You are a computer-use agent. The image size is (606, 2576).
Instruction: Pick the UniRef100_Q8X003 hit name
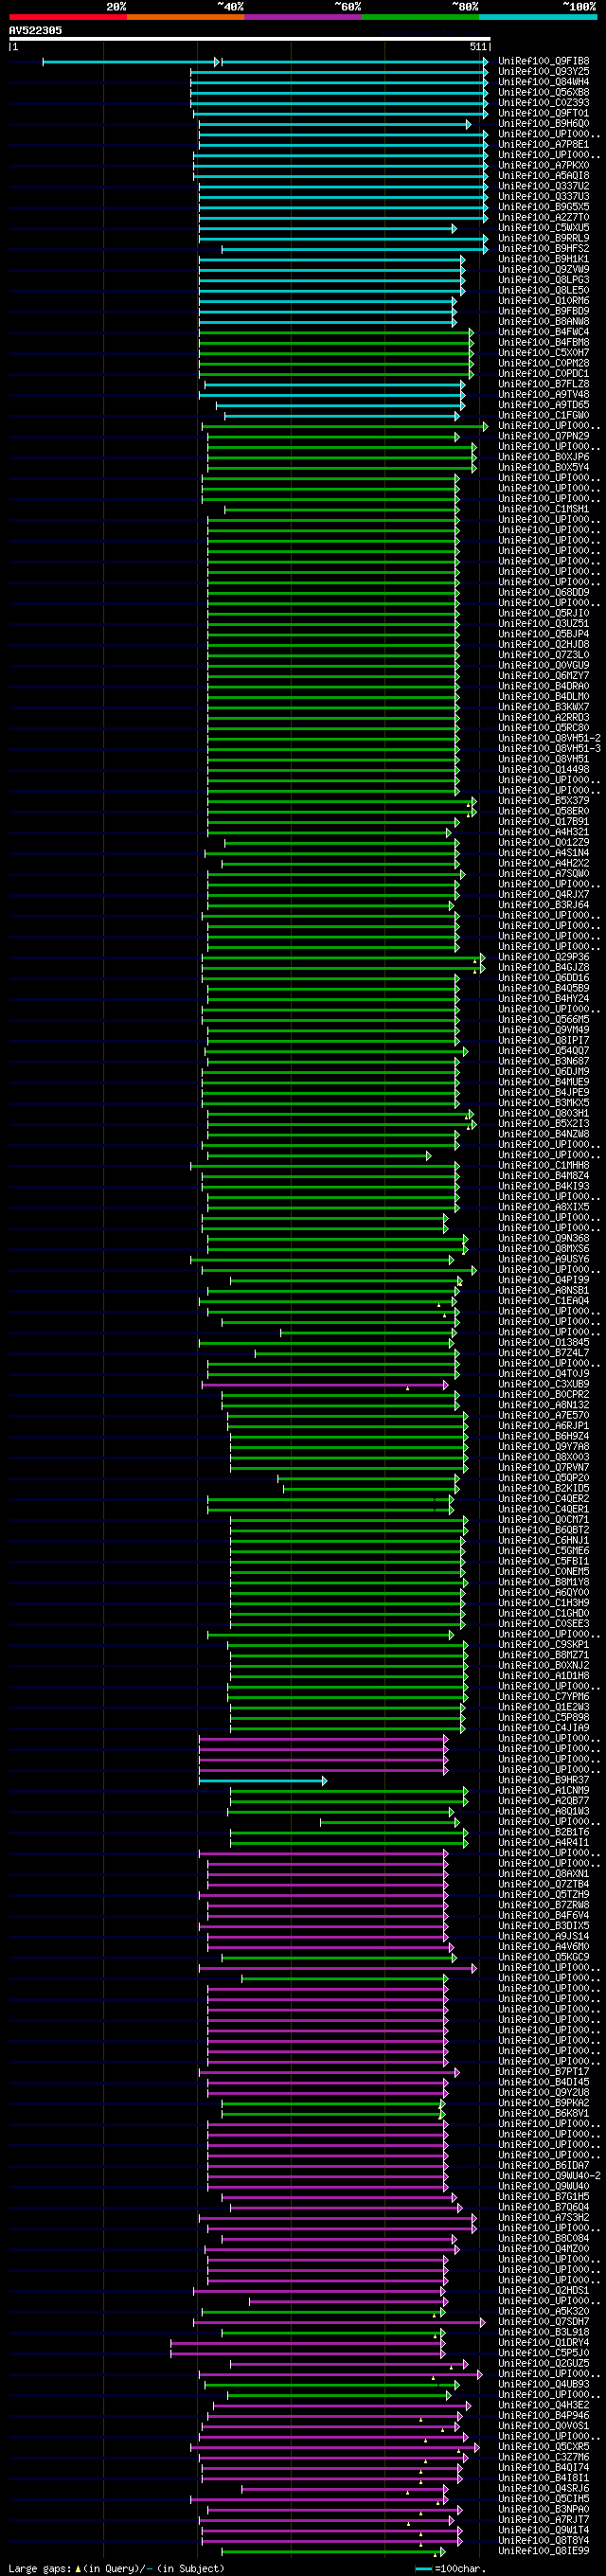coord(544,1458)
